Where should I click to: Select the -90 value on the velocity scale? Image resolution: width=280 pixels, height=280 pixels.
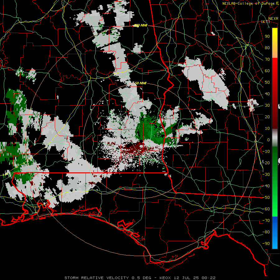click(x=266, y=244)
